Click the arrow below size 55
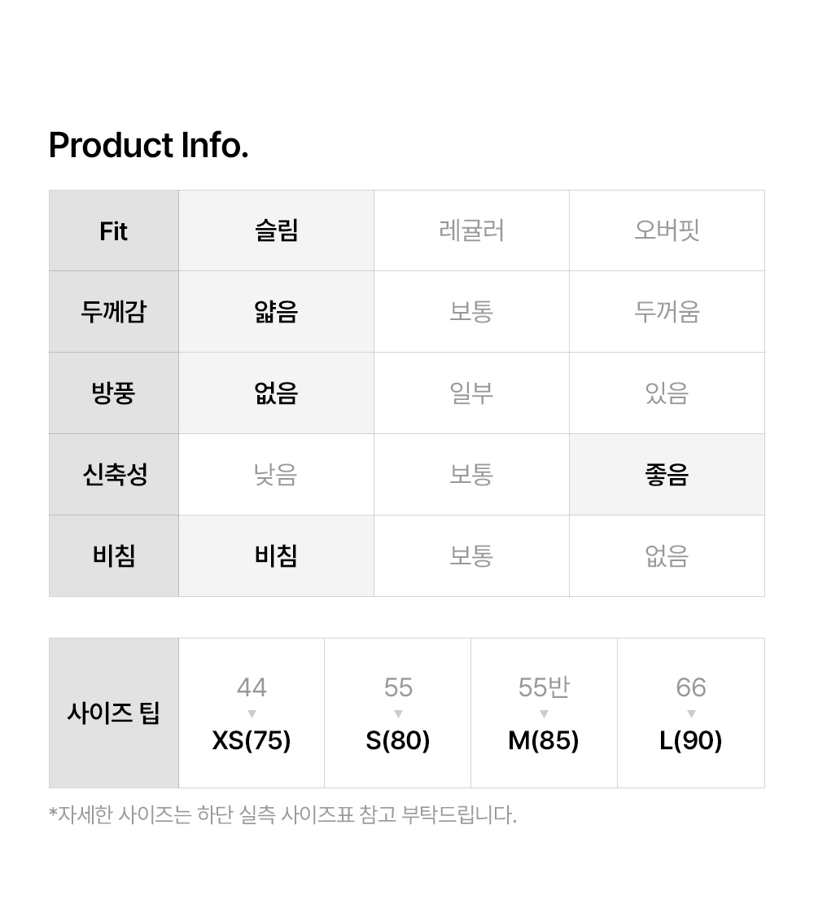This screenshot has height=904, width=814. coord(398,714)
